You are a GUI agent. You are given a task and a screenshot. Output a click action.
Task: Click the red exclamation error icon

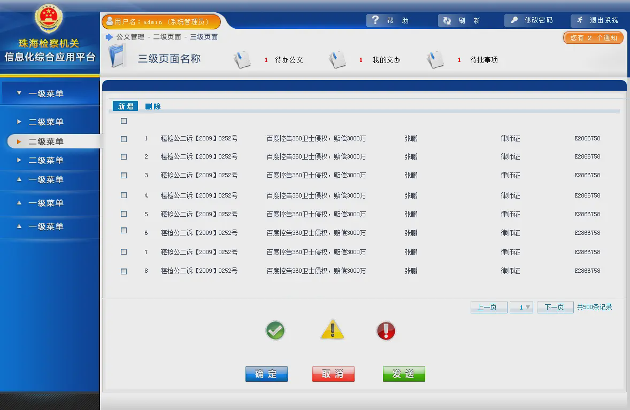click(x=386, y=331)
